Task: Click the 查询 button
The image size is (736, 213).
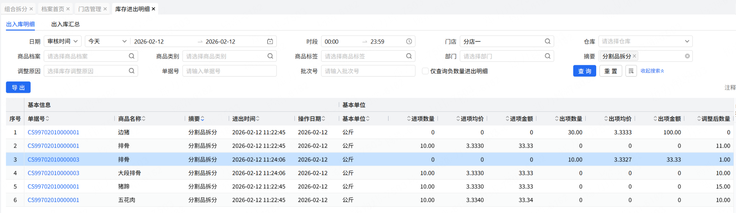Action: click(x=584, y=71)
